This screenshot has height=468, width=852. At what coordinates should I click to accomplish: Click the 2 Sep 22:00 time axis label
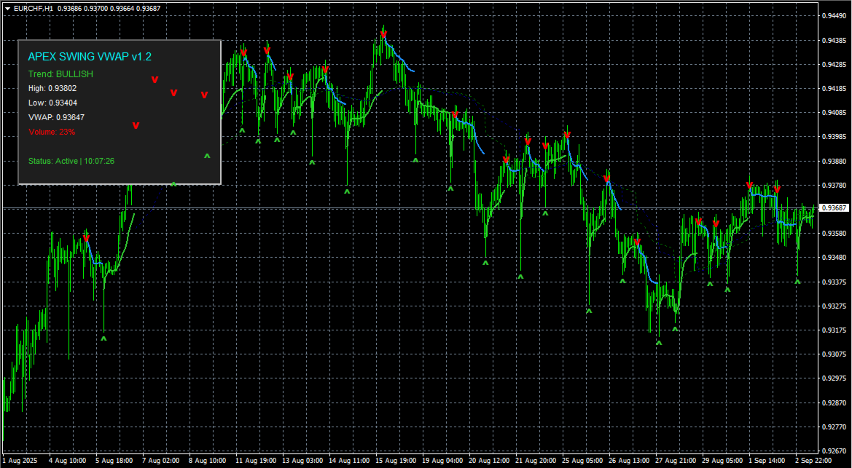pos(815,461)
